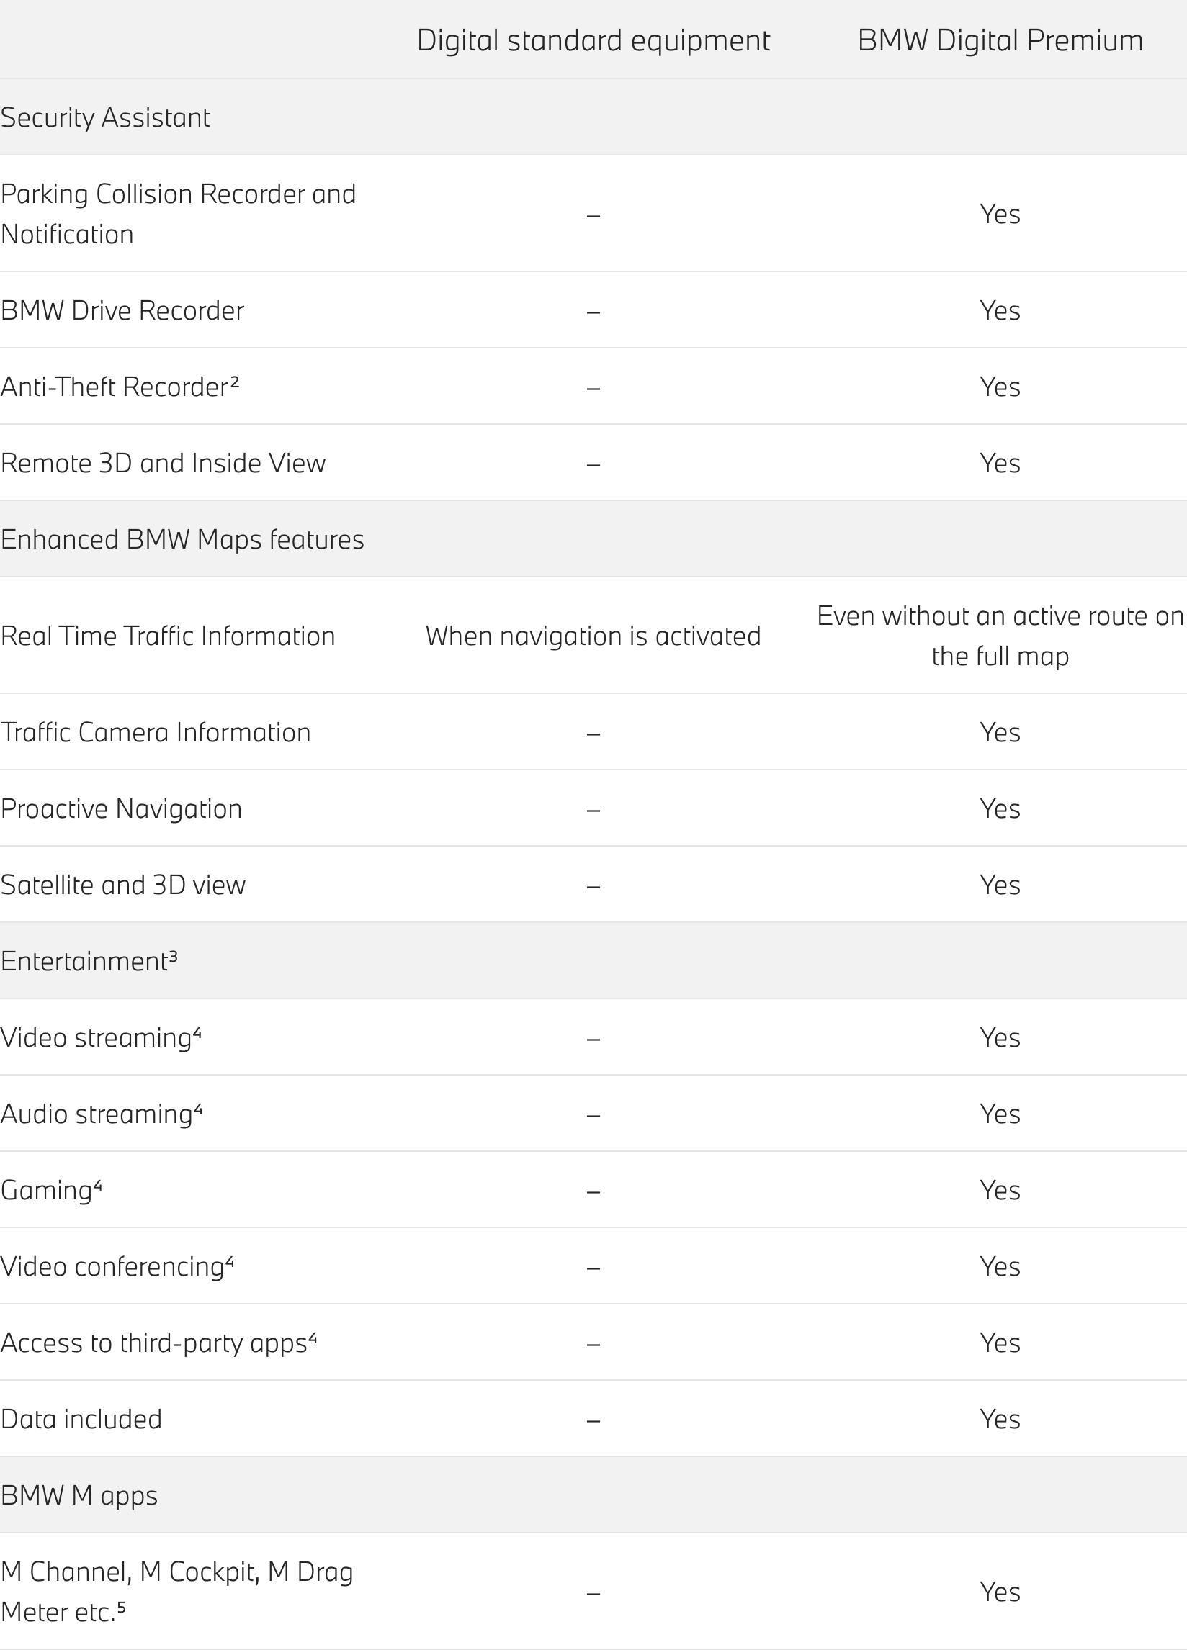The image size is (1187, 1650).
Task: Click the Satellite and 3D view label
Action: click(x=123, y=885)
